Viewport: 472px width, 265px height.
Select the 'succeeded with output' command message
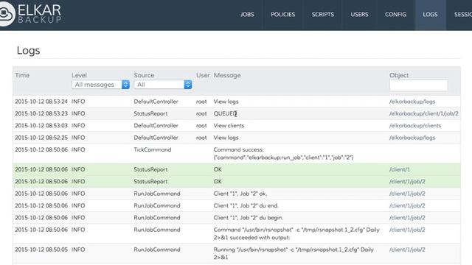click(x=296, y=233)
